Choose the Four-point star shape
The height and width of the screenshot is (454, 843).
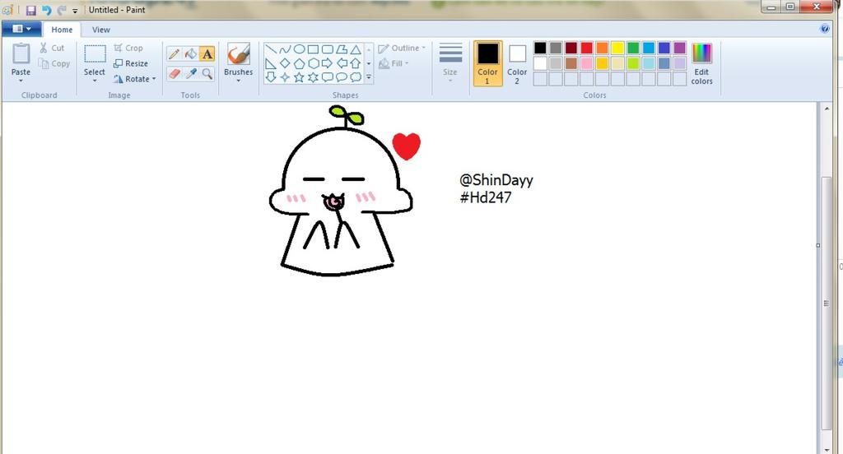(x=285, y=77)
